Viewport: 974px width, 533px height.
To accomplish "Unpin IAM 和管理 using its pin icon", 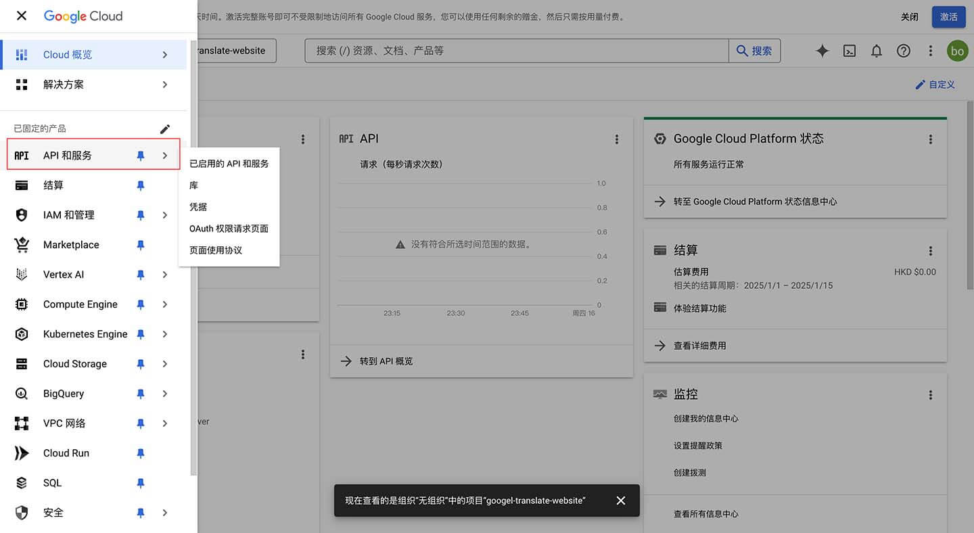I will (141, 215).
